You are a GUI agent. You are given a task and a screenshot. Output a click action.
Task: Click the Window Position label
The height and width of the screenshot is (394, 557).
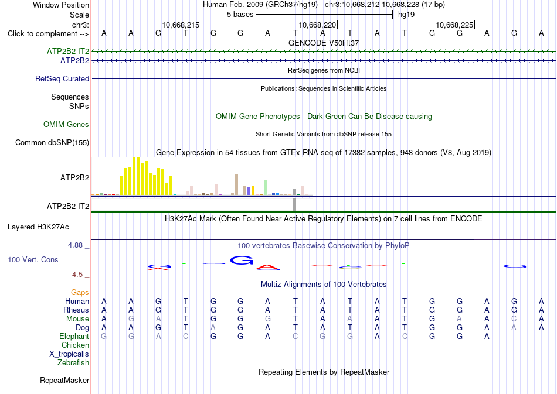point(61,5)
